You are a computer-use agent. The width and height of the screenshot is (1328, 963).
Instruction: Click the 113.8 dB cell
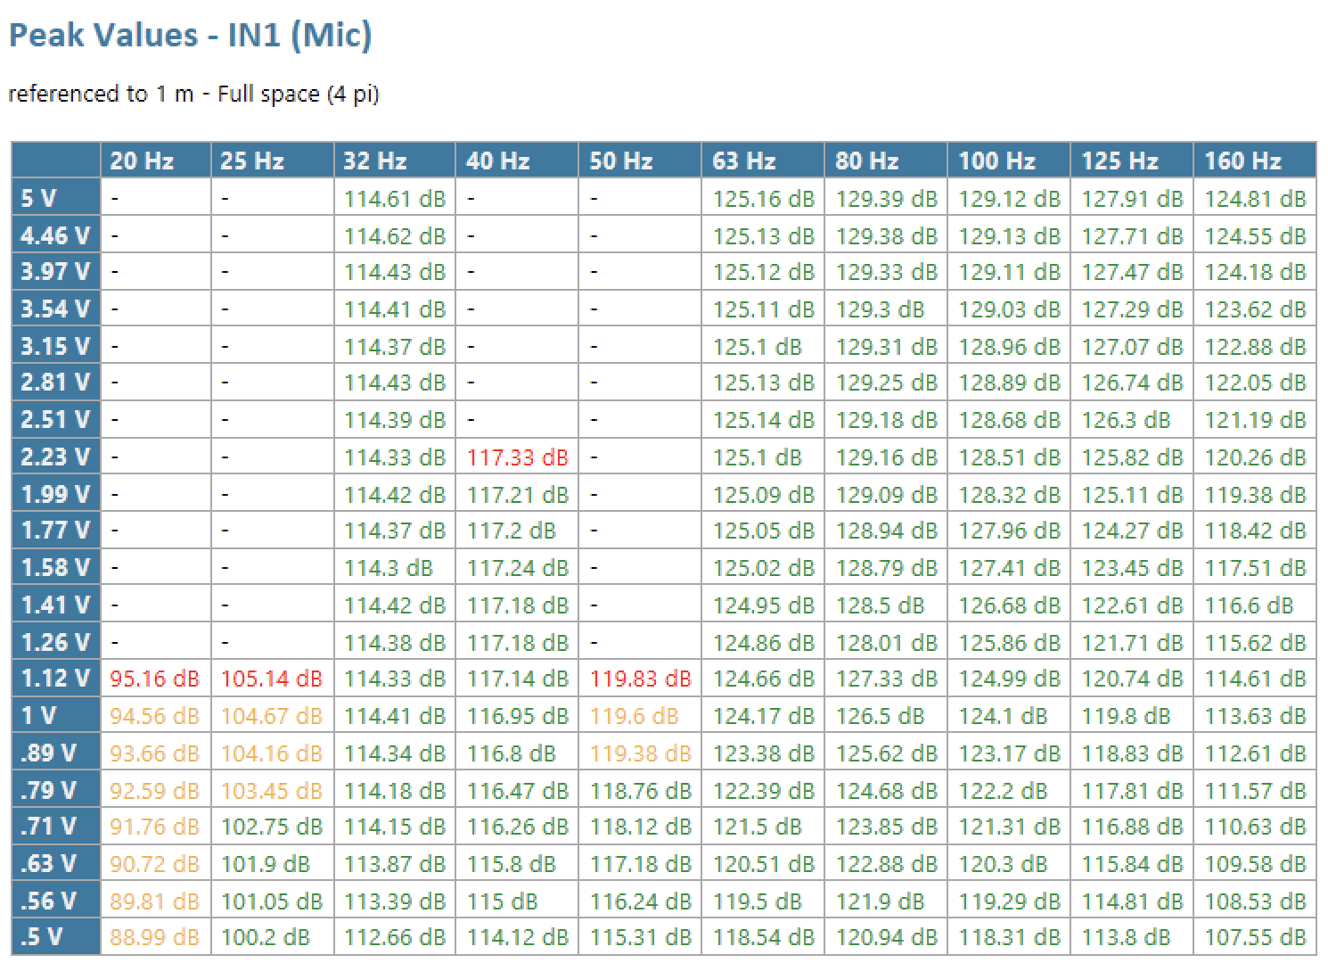pos(1132,938)
